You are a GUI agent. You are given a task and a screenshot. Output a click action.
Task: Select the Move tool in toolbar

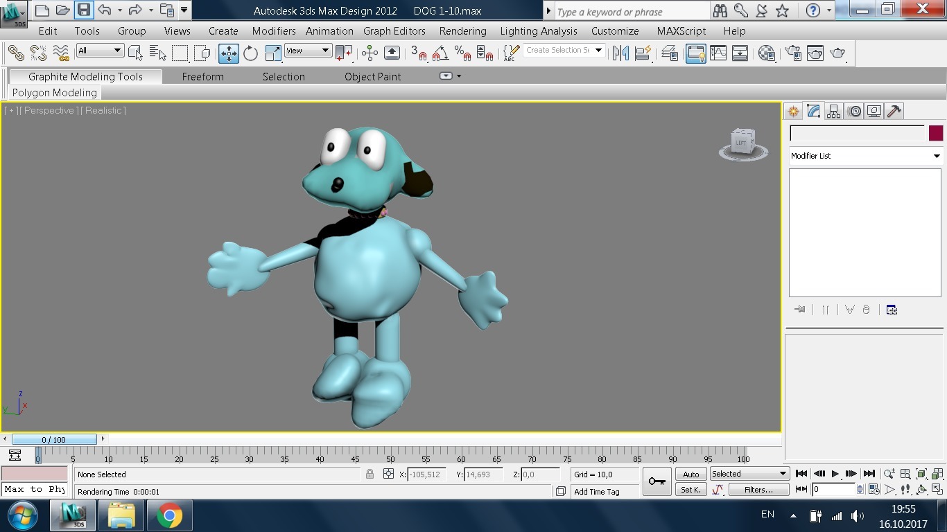click(228, 53)
